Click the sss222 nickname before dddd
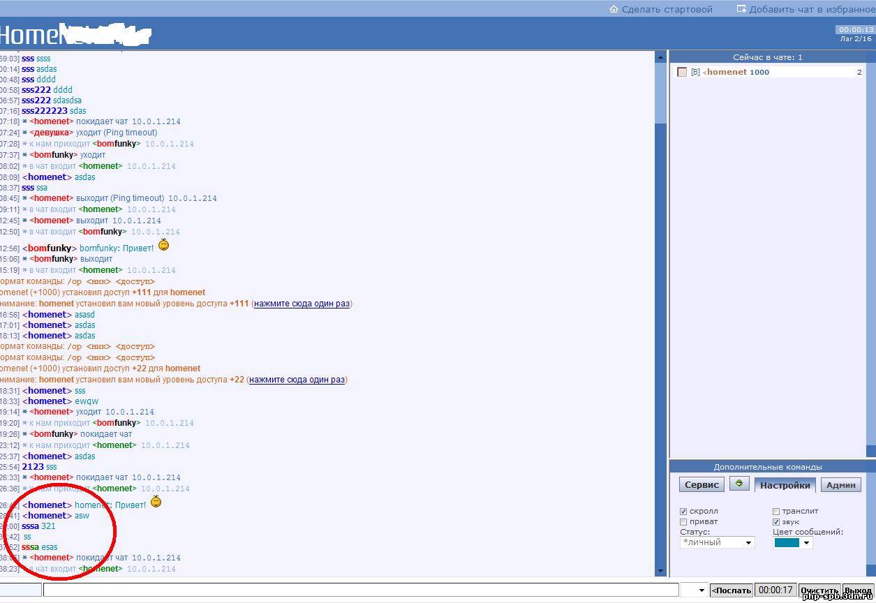 (36, 90)
